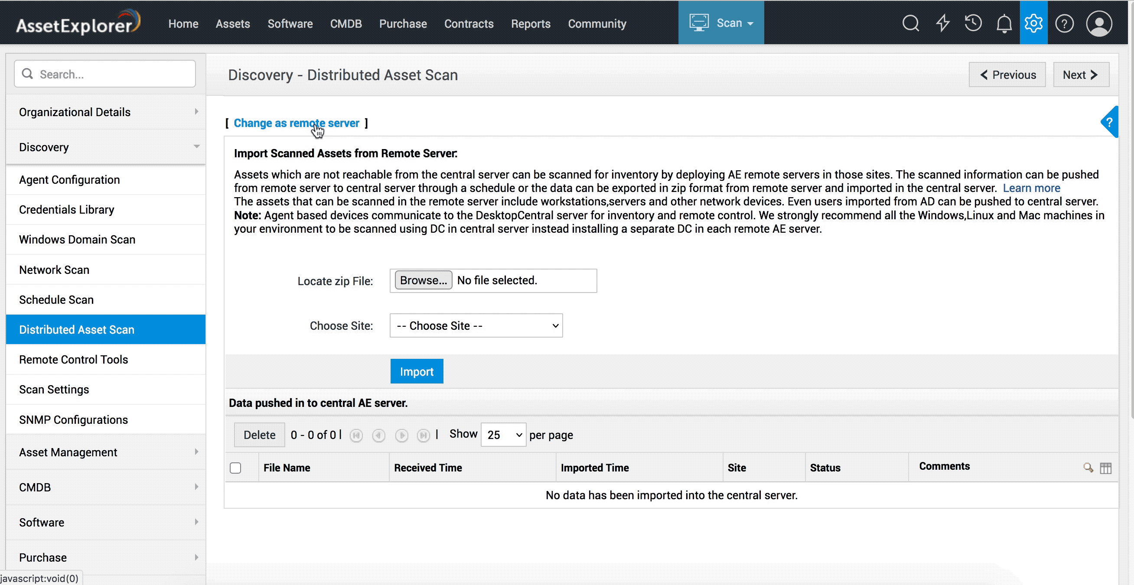This screenshot has width=1134, height=585.
Task: Click the blue Import button
Action: tap(417, 371)
